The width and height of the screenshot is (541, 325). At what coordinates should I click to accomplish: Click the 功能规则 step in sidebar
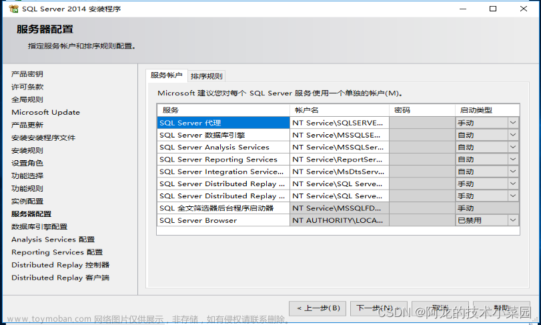27,188
